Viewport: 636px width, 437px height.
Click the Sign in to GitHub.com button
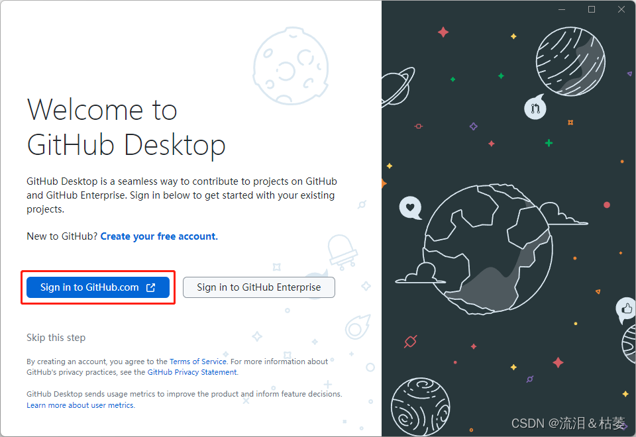point(98,287)
